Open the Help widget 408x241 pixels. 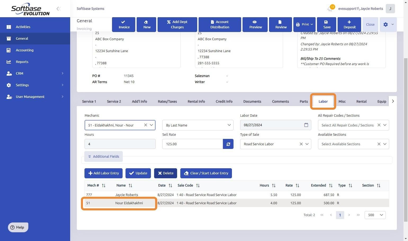pos(18,227)
